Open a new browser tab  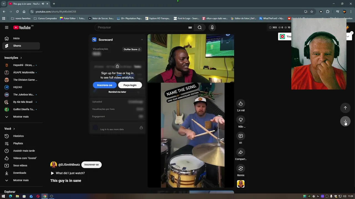54,4
